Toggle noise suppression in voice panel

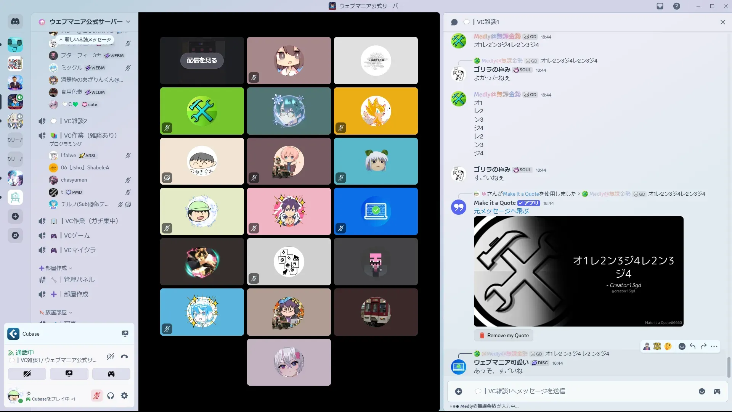click(111, 357)
